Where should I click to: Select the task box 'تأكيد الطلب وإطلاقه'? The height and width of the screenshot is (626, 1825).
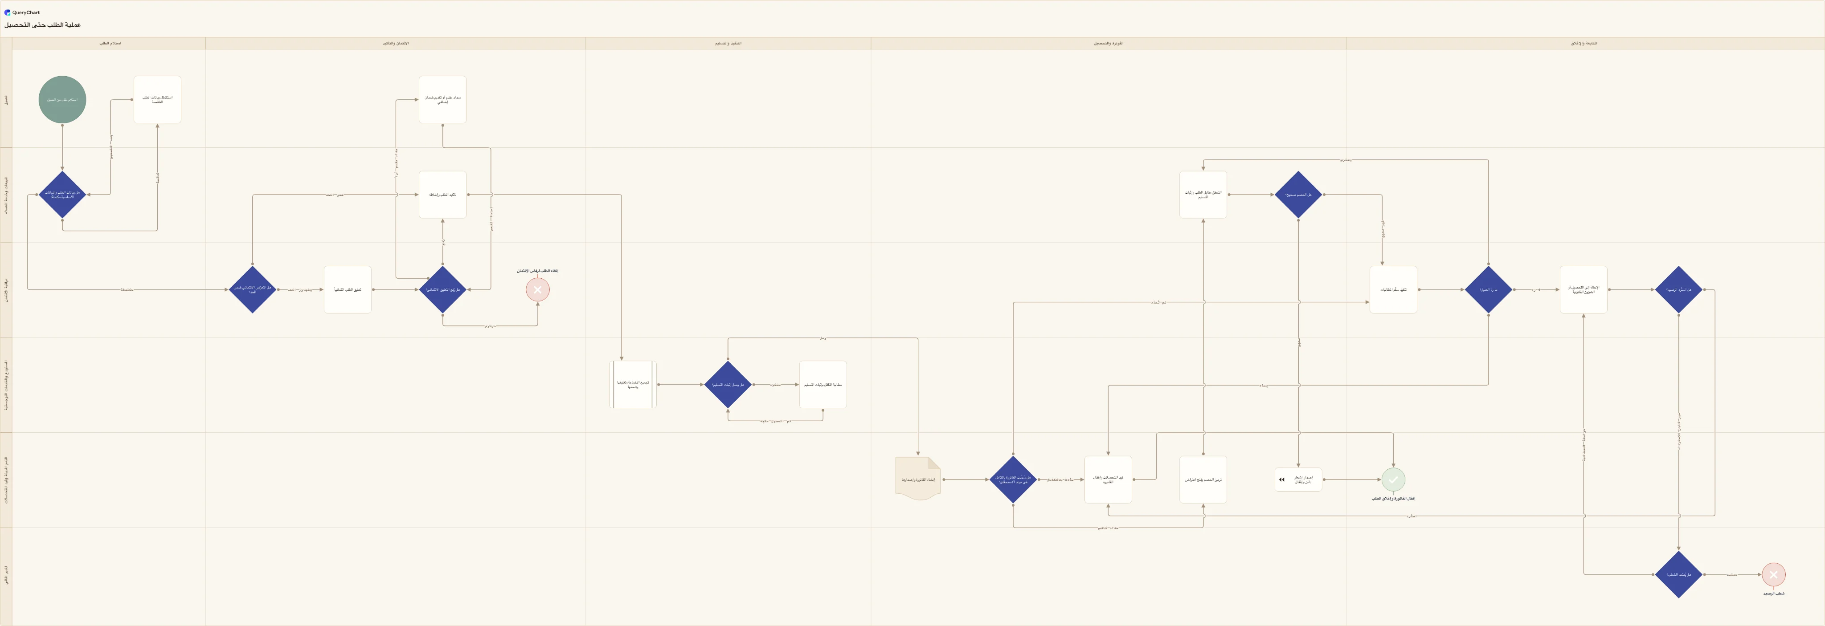coord(443,195)
